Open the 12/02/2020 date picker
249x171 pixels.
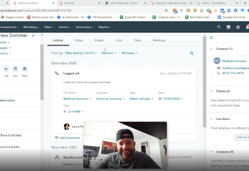tap(171, 99)
